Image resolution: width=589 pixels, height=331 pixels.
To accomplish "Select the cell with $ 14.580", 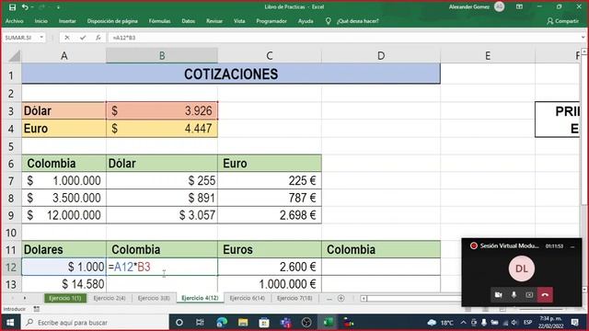I will coord(64,284).
